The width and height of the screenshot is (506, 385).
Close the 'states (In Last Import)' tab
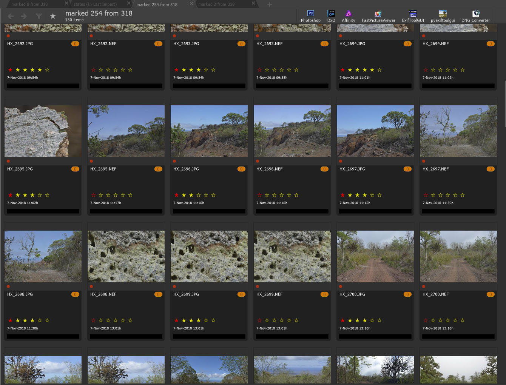tap(129, 3)
